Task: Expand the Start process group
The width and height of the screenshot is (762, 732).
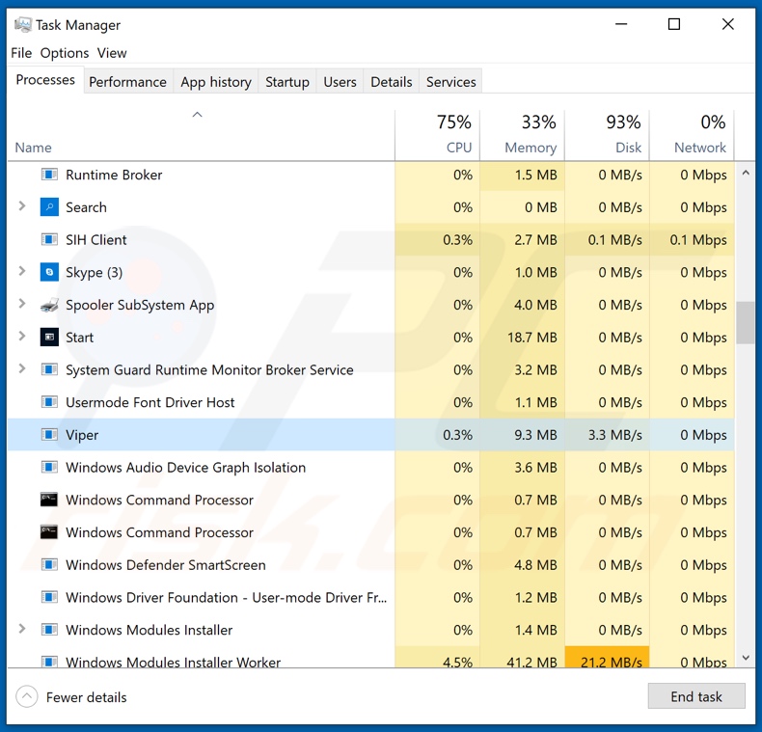Action: pyautogui.click(x=22, y=336)
